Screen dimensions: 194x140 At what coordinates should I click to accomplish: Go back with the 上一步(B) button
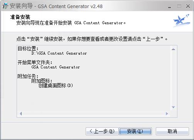[102, 131]
